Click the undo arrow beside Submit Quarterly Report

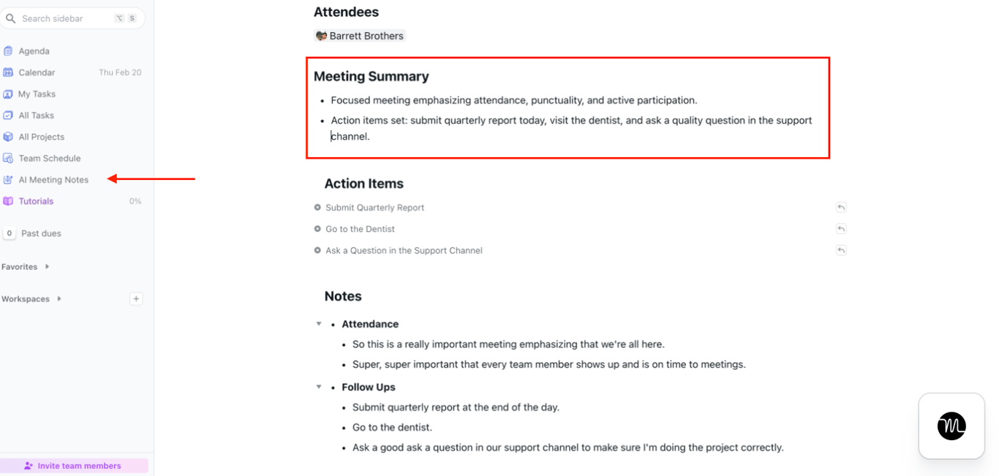pos(841,207)
